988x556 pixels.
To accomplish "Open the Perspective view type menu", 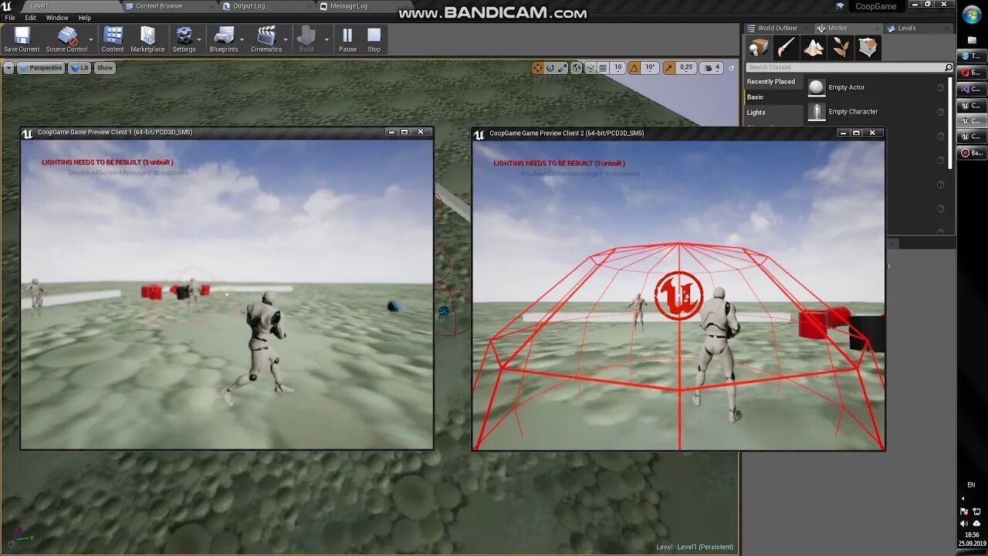I will (41, 68).
